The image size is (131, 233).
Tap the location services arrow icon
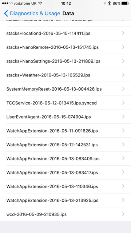105,3
